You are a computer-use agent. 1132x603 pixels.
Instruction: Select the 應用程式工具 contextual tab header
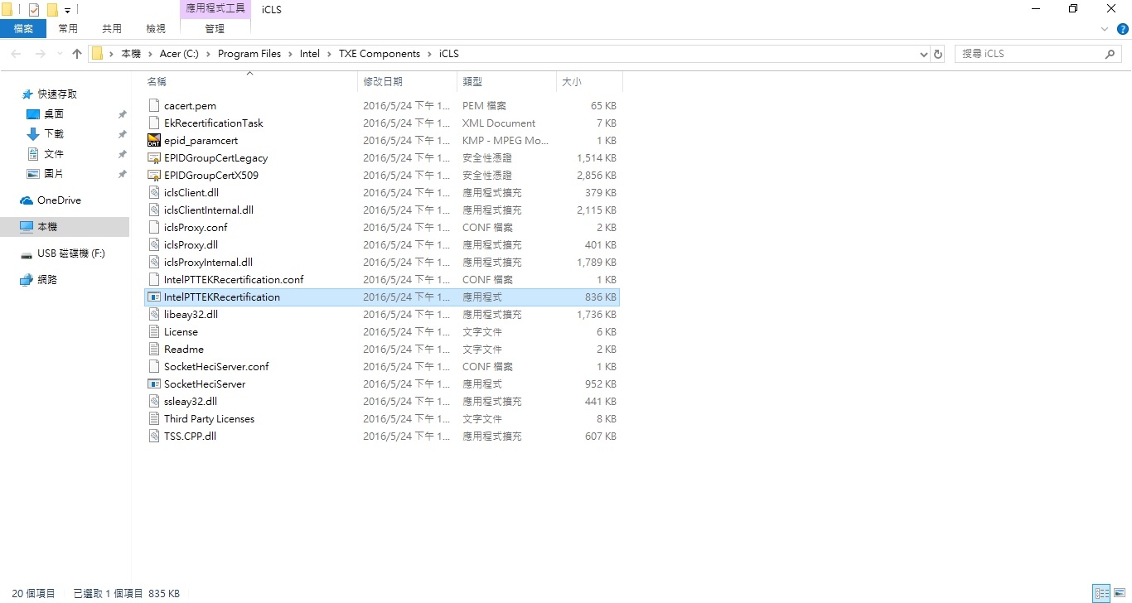(215, 8)
